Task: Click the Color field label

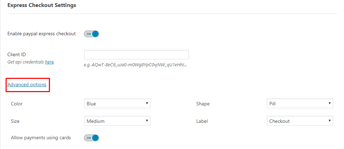Action: [x=17, y=104]
